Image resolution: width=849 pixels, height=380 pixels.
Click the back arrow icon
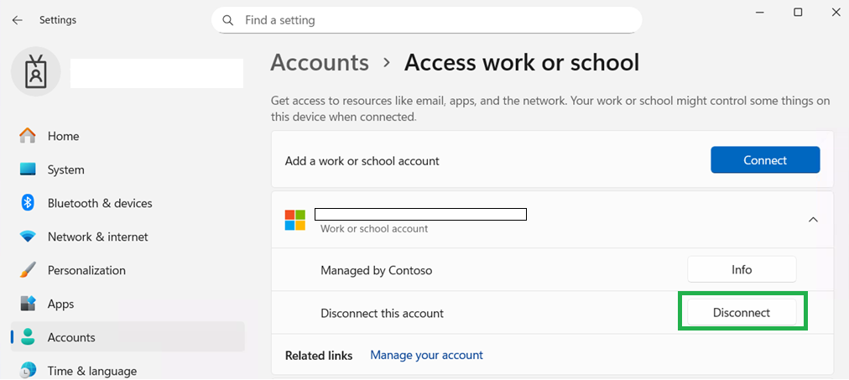(18, 20)
